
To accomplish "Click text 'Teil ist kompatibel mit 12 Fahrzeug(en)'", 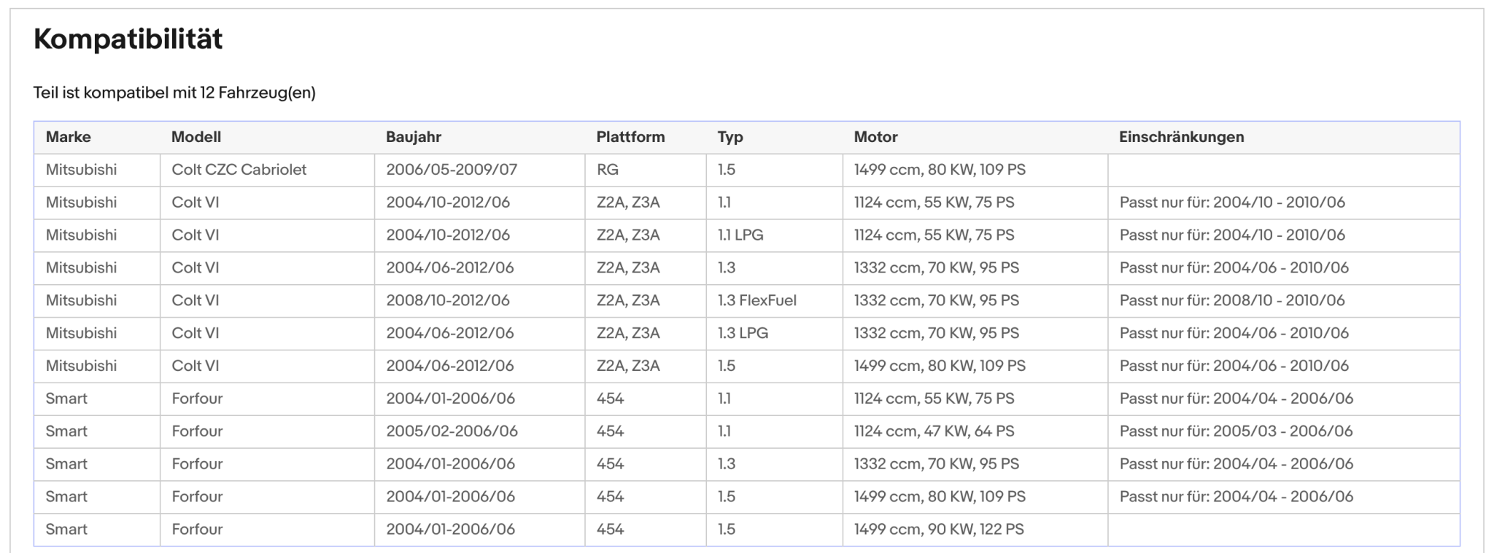I will pos(174,93).
